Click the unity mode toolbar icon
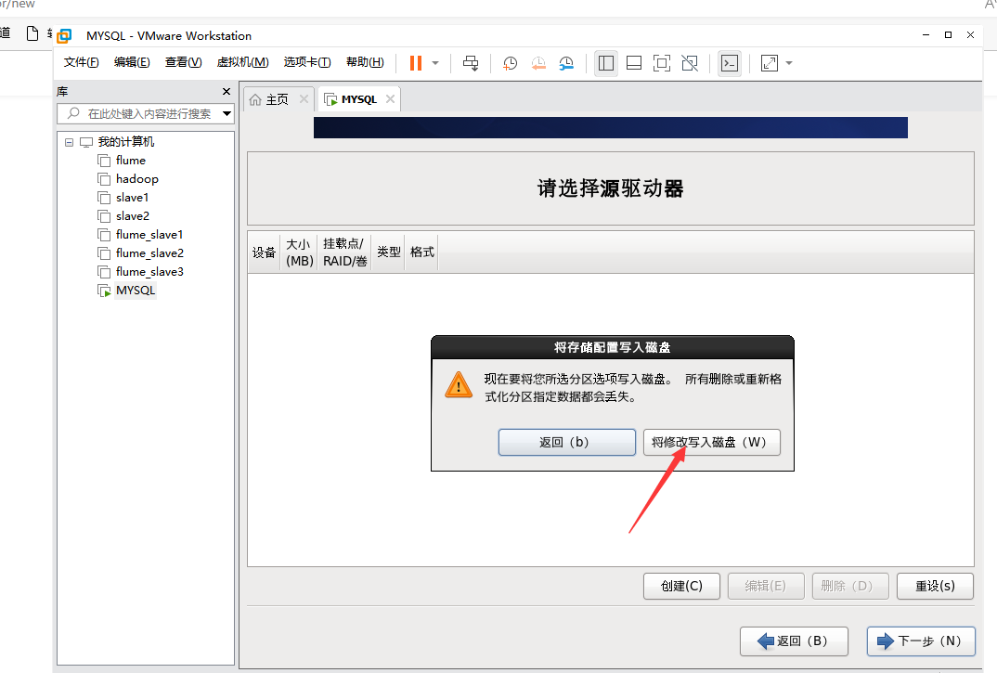 point(690,63)
